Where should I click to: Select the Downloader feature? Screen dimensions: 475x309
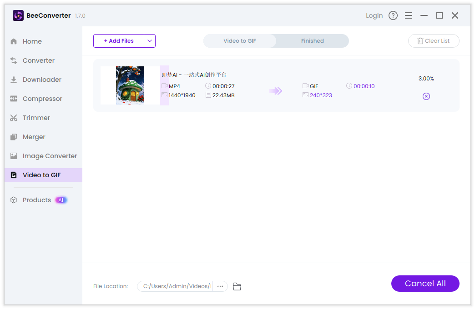tap(42, 79)
